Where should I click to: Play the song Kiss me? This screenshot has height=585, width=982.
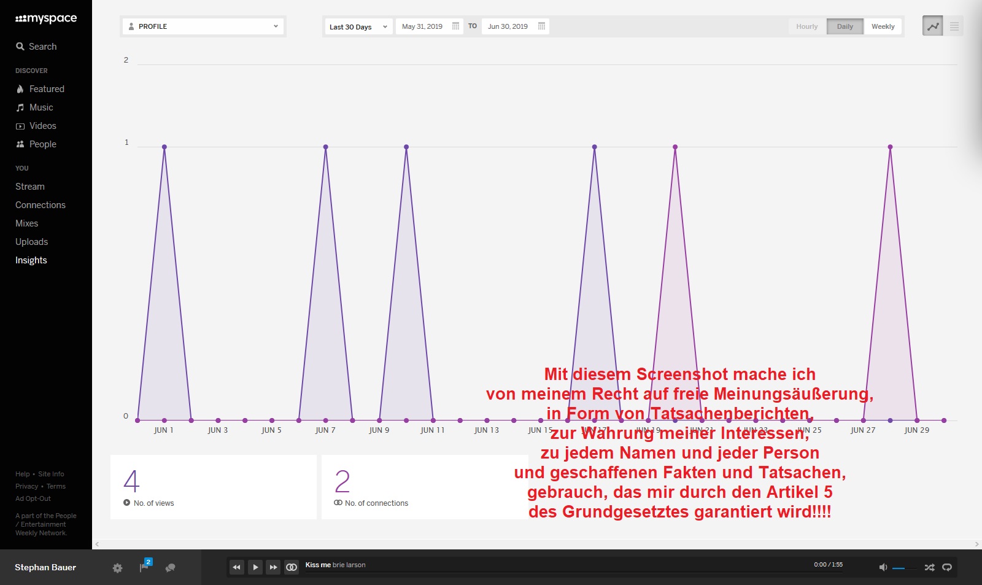coord(255,567)
